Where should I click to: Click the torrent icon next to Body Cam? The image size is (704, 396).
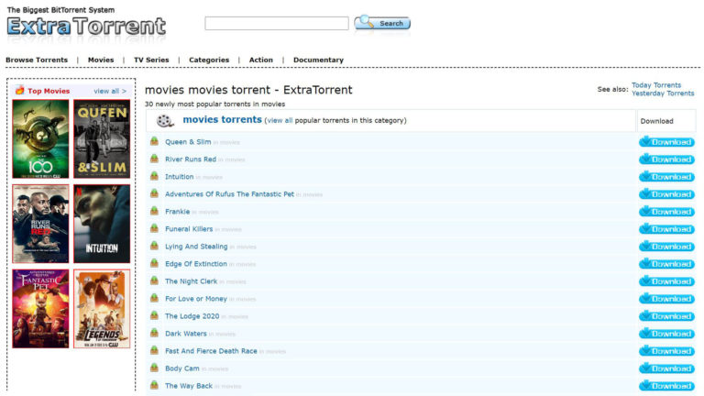tap(155, 368)
